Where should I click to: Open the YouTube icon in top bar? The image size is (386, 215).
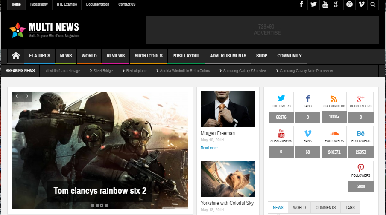click(x=325, y=4)
